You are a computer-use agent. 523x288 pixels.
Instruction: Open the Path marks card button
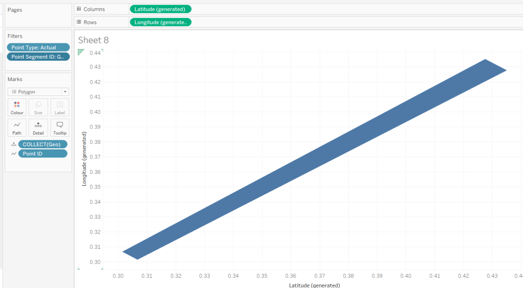pos(17,127)
